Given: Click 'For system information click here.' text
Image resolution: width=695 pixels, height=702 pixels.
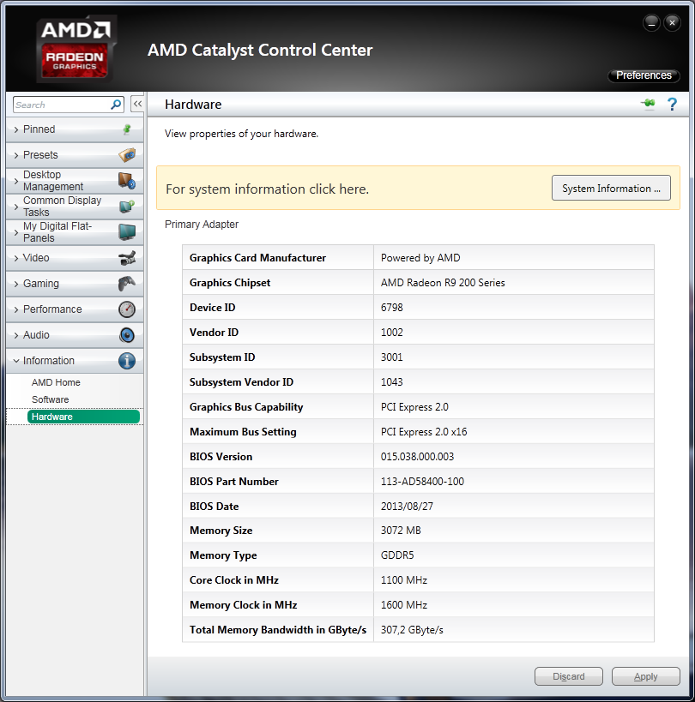Looking at the screenshot, I should pyautogui.click(x=267, y=189).
